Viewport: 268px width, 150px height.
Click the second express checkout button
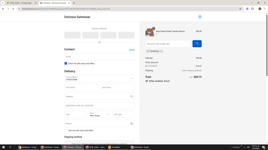[90, 35]
